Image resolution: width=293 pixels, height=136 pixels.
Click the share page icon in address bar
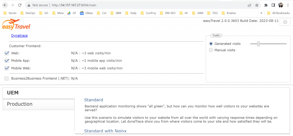[x=250, y=5]
